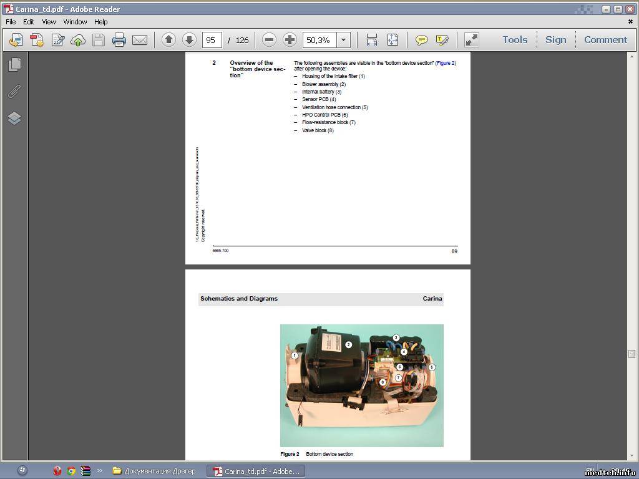Click the vertical scrollbar thumb
Image resolution: width=639 pixels, height=479 pixels.
632,354
